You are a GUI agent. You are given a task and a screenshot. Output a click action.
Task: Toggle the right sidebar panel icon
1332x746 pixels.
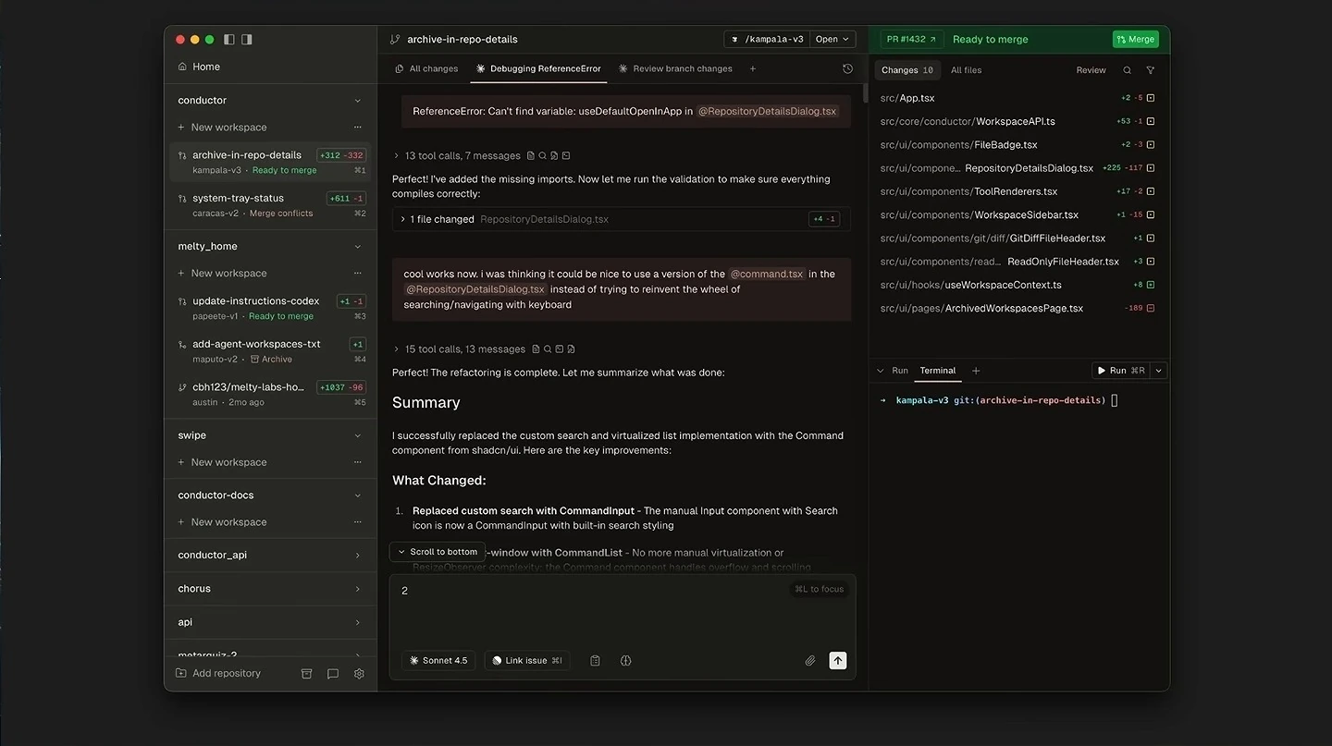coord(247,40)
